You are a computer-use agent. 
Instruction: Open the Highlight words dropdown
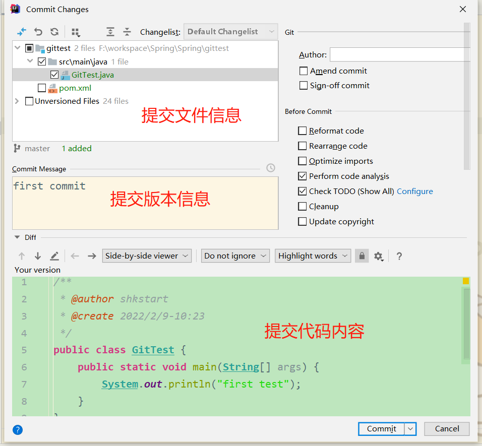(x=313, y=256)
